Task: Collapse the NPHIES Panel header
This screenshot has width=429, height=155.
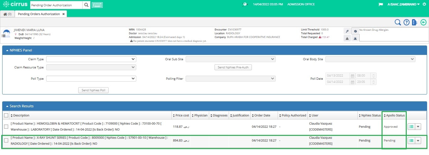Action: coord(215,50)
